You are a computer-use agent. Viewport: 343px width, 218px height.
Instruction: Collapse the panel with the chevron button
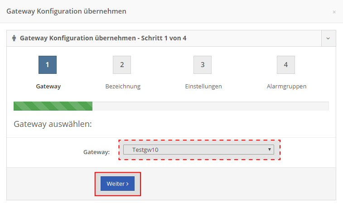click(328, 39)
